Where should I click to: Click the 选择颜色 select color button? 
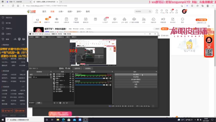(x=88, y=69)
